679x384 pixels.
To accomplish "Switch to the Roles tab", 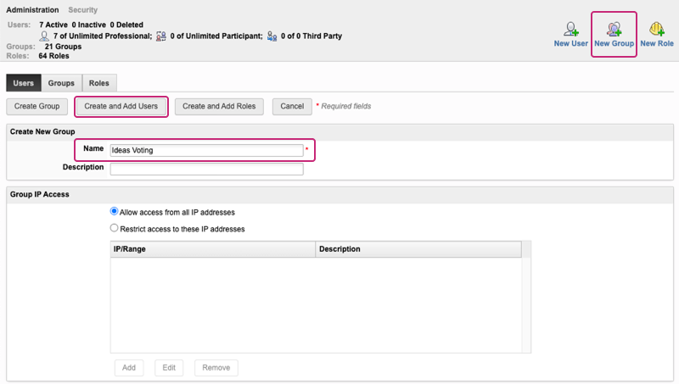I will (x=99, y=83).
